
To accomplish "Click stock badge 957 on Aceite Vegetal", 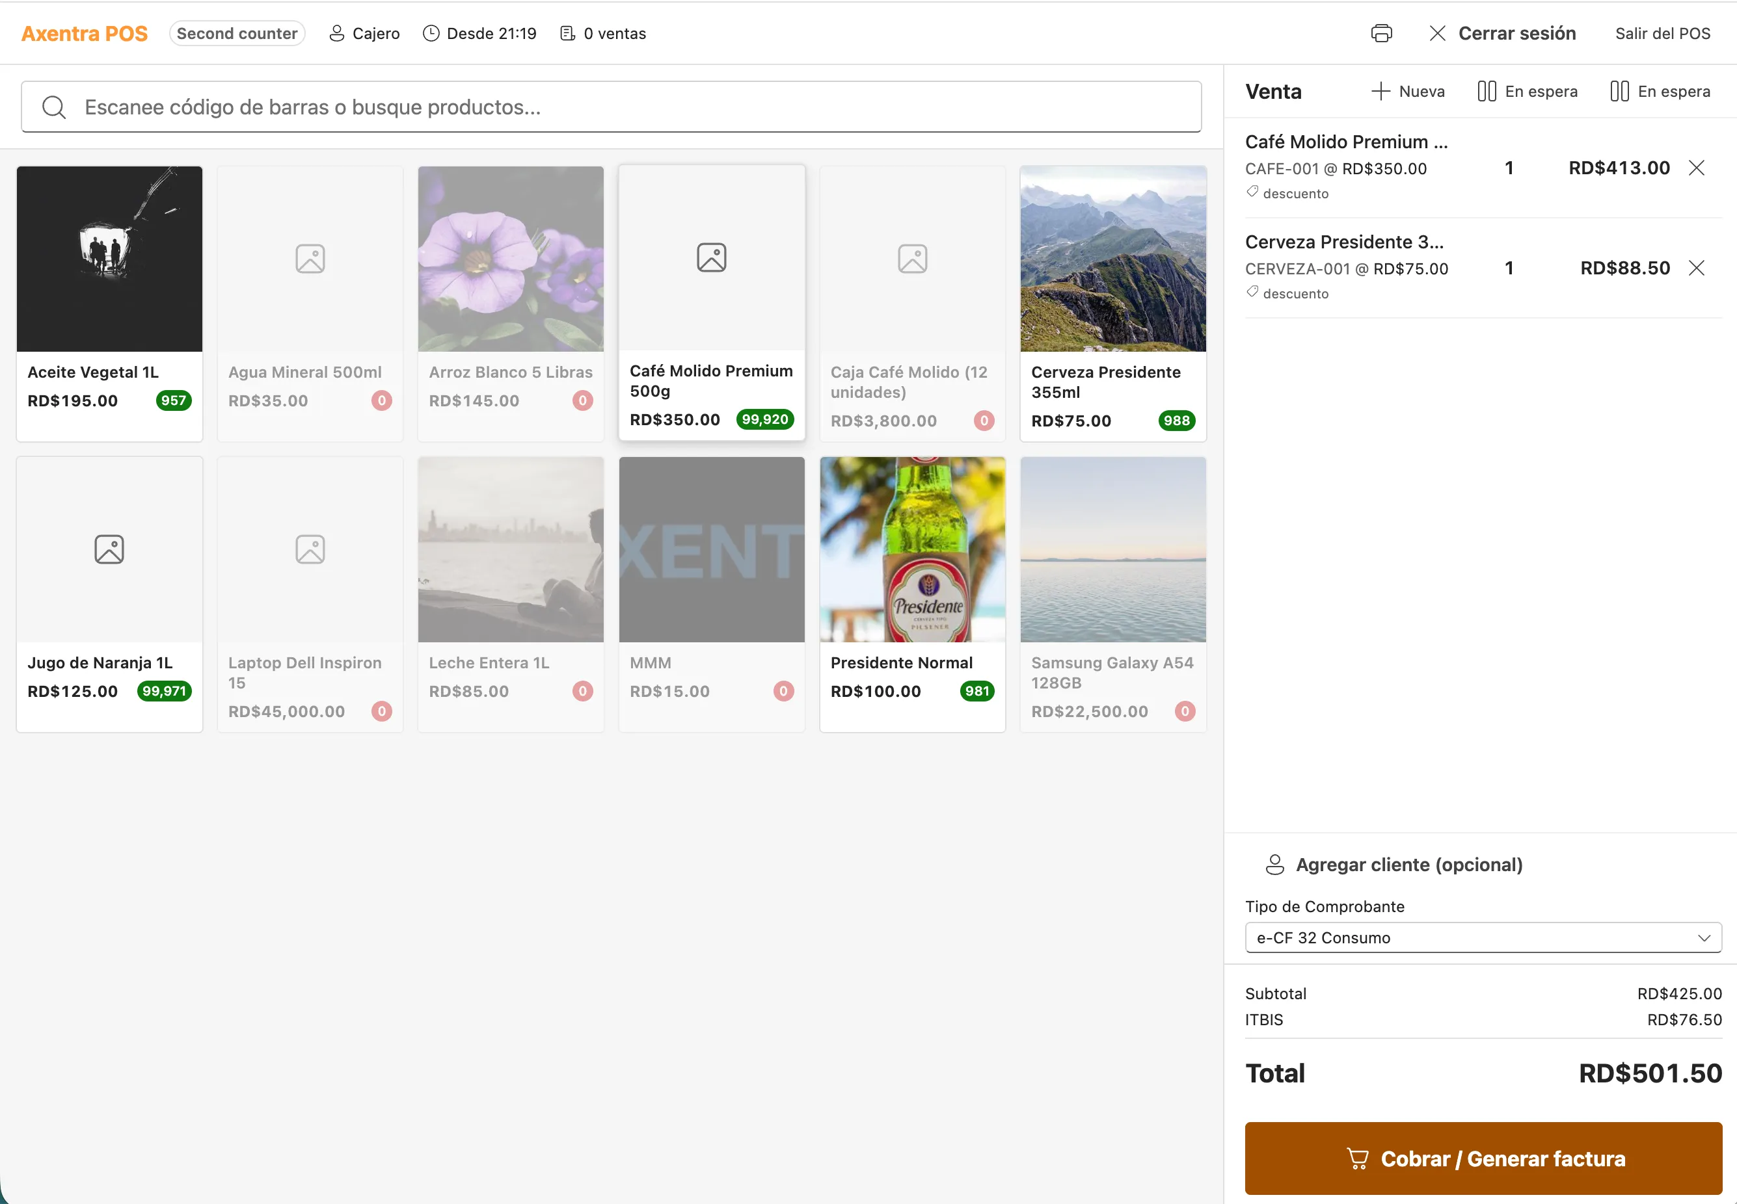I will coord(174,400).
